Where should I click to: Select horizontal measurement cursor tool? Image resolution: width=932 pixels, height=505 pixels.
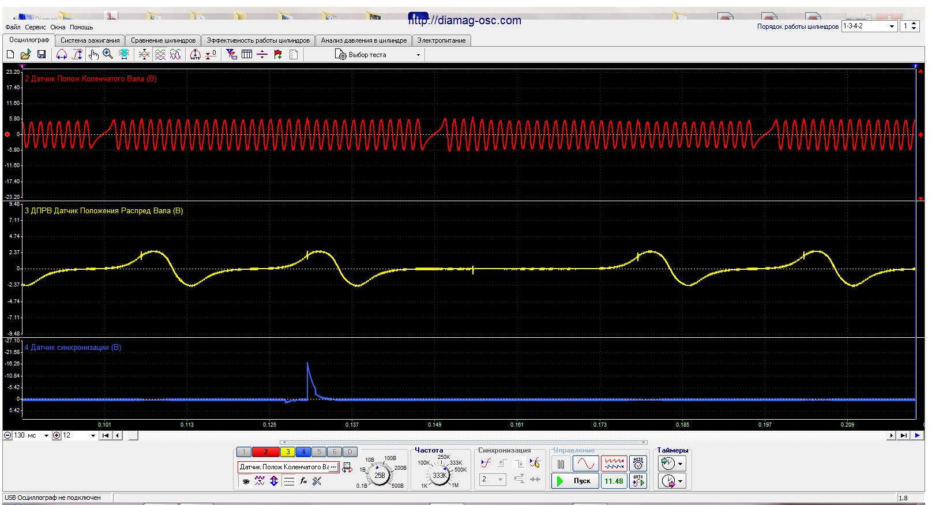tap(62, 54)
